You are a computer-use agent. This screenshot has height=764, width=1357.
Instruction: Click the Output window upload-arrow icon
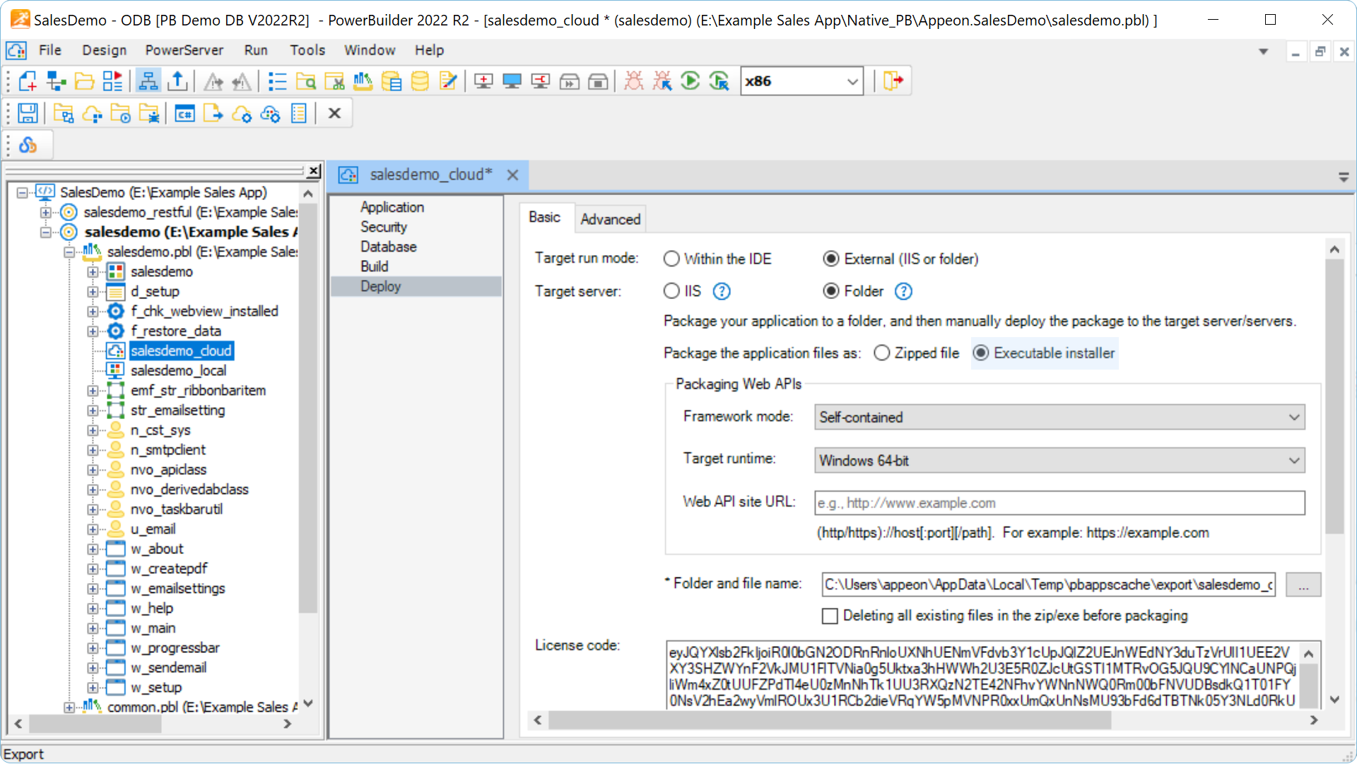[177, 81]
